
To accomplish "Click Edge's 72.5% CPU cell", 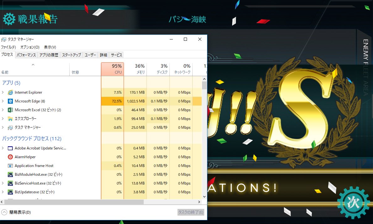I will 112,101.
